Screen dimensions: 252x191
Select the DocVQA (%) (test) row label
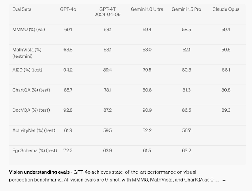pyautogui.click(x=31, y=110)
